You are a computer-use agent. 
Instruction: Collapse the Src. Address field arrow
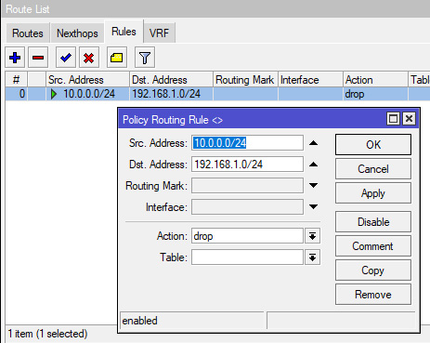coord(313,143)
